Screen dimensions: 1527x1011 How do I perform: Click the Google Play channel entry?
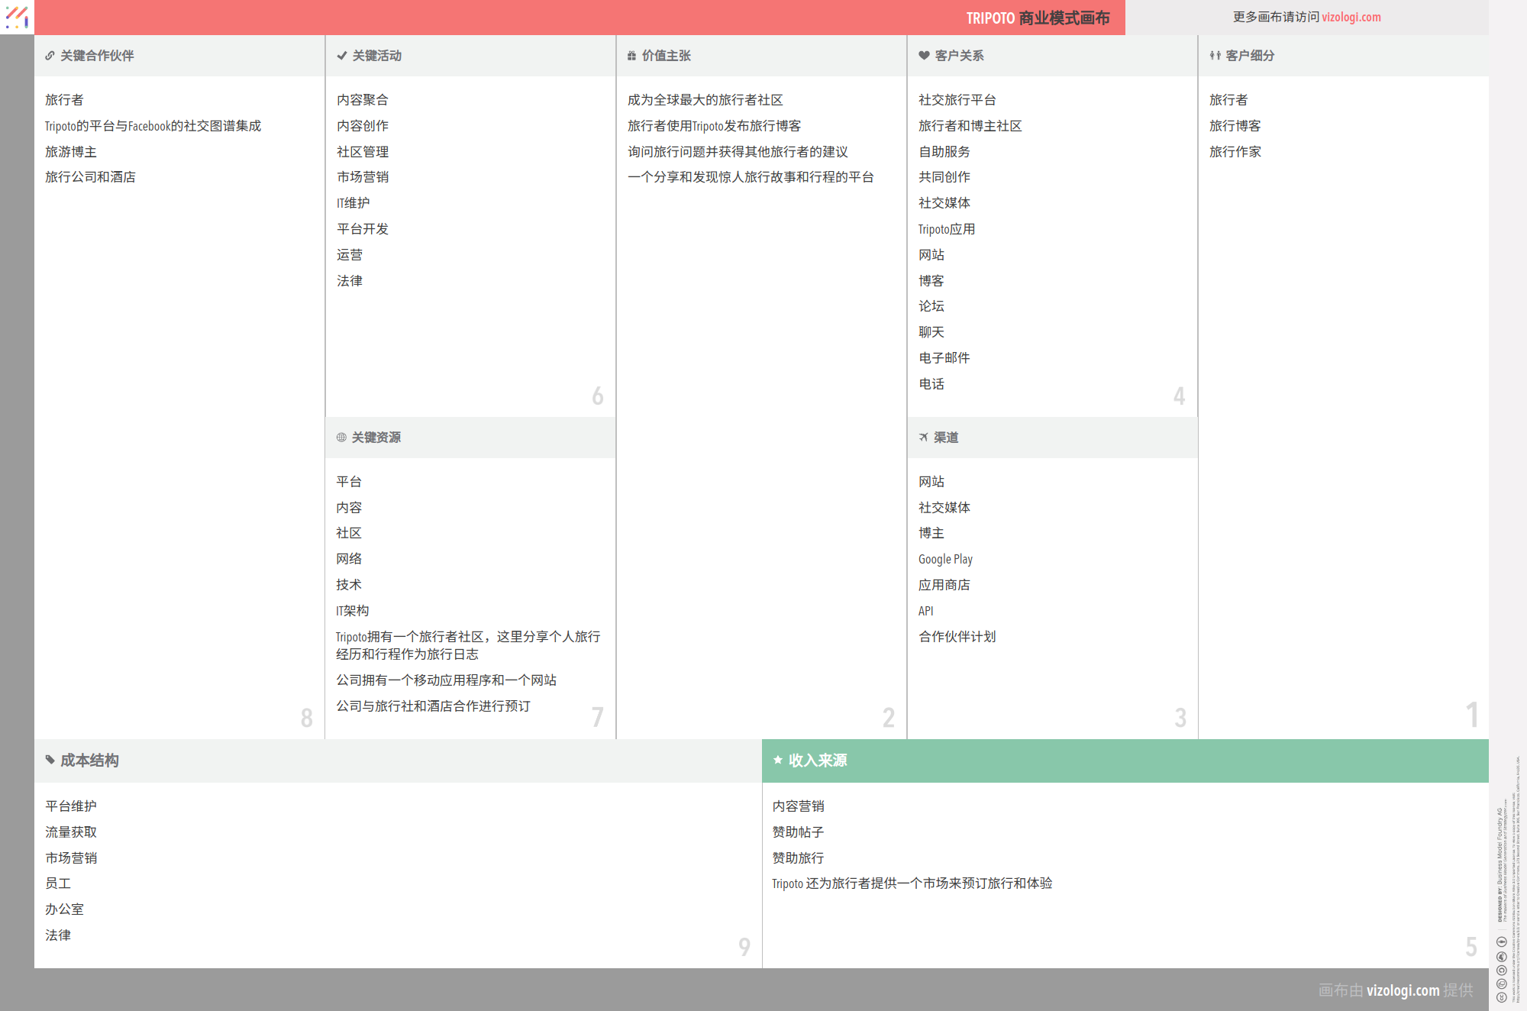click(945, 559)
